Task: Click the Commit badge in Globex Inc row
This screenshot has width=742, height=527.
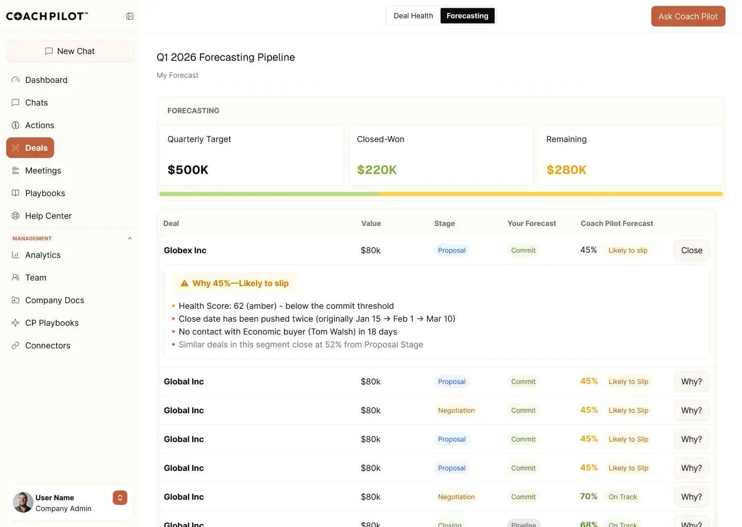Action: tap(523, 250)
